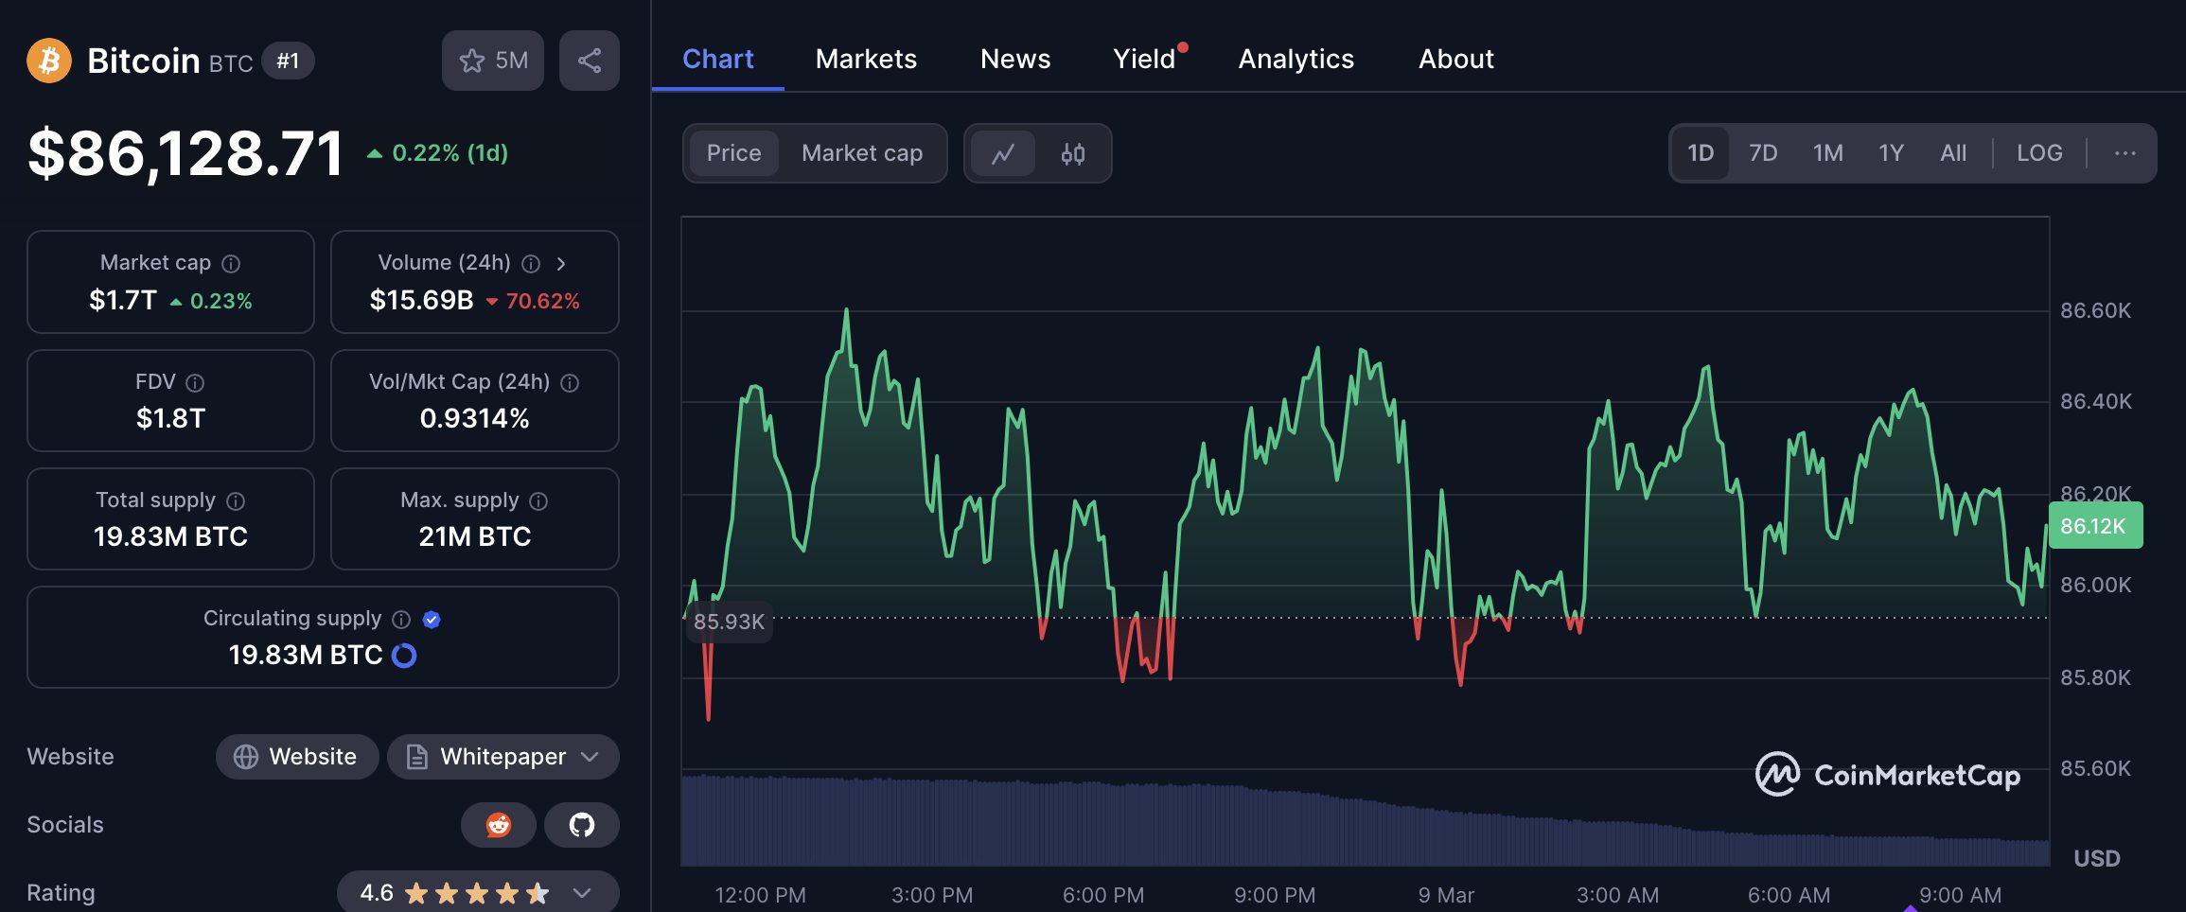The height and width of the screenshot is (912, 2186).
Task: Click the 86.60K axis label
Action: tap(2095, 310)
